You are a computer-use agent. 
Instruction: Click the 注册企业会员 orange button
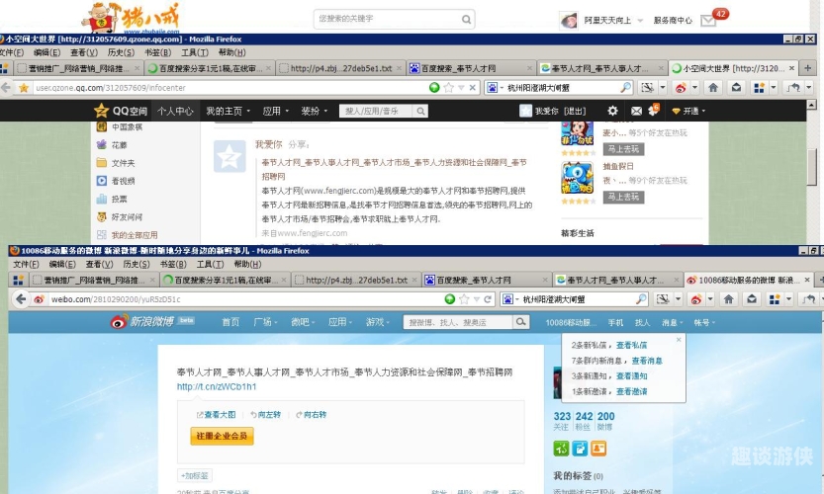pos(222,436)
